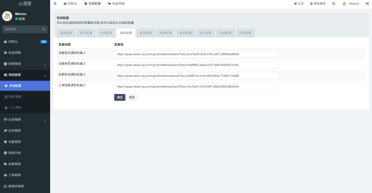Image resolution: width=372 pixels, height=193 pixels.
Task: Go to 主页 home link
Action: tap(299, 4)
